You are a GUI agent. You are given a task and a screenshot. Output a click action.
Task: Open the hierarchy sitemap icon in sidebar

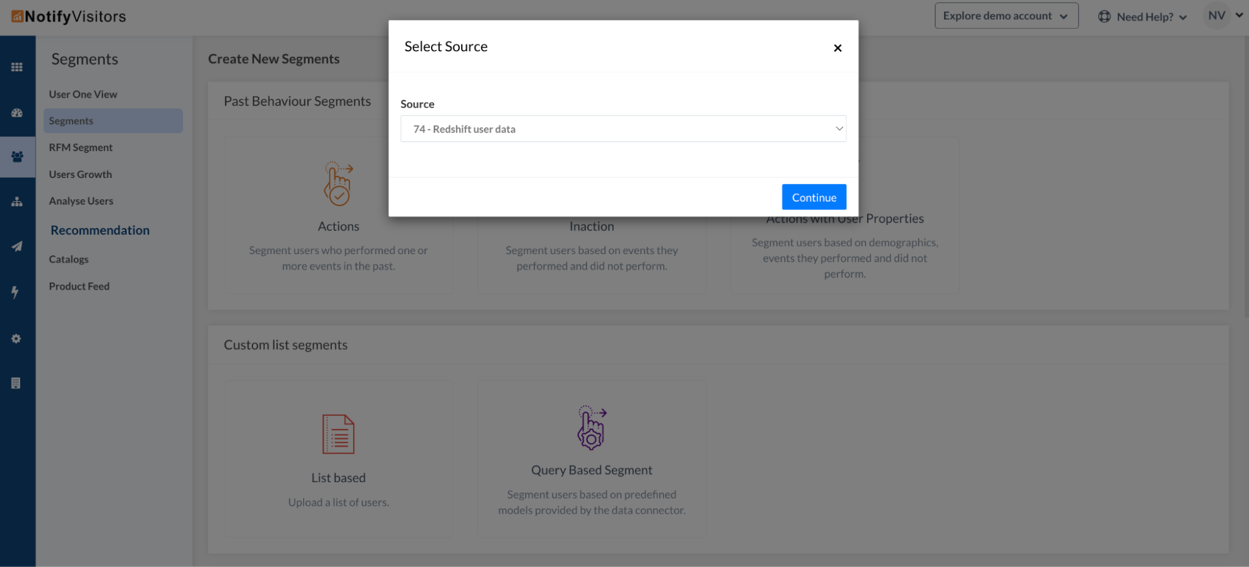point(17,202)
